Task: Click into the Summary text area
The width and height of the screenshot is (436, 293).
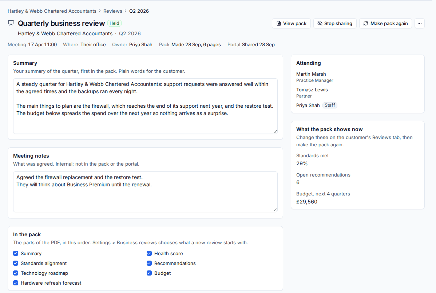Action: [145, 106]
